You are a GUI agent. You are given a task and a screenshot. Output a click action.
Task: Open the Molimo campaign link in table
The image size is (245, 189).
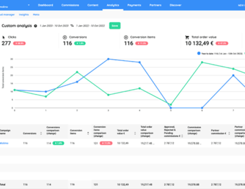(4, 143)
